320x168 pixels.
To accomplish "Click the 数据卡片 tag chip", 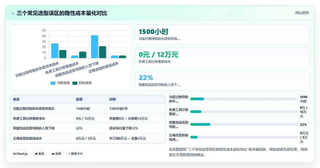I will 76,154.
